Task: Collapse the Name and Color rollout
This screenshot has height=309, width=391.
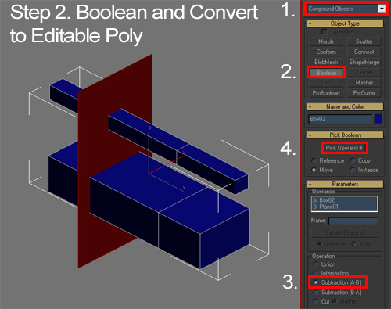Action: tap(345, 106)
